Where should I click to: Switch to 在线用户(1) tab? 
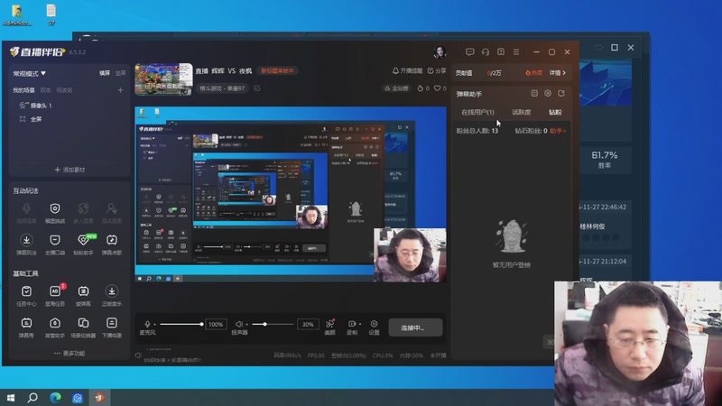click(477, 112)
